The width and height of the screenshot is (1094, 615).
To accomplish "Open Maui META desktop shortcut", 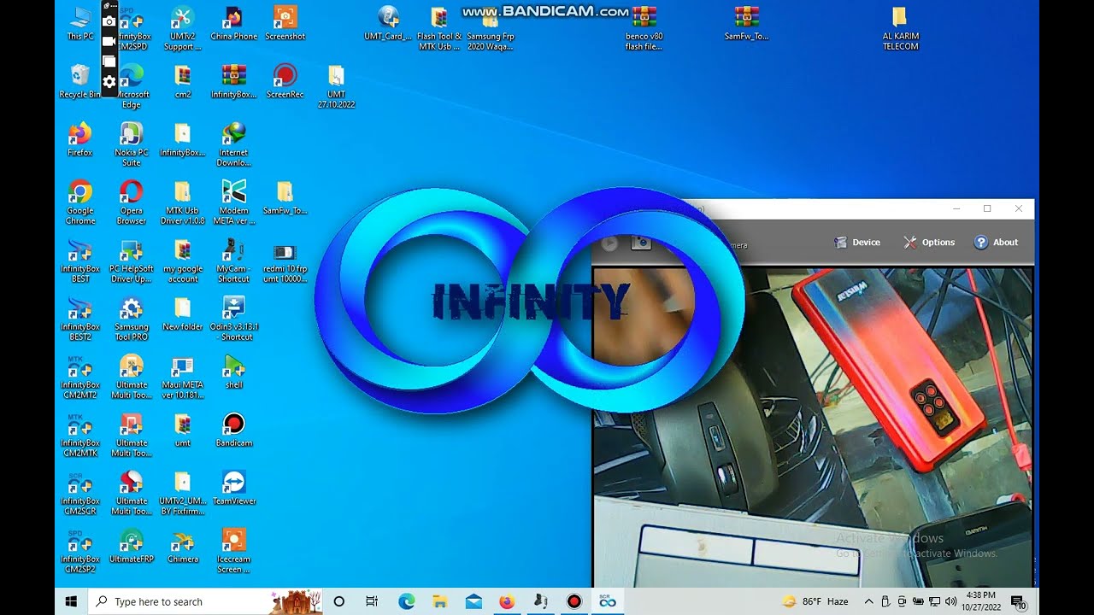I will coord(182,378).
